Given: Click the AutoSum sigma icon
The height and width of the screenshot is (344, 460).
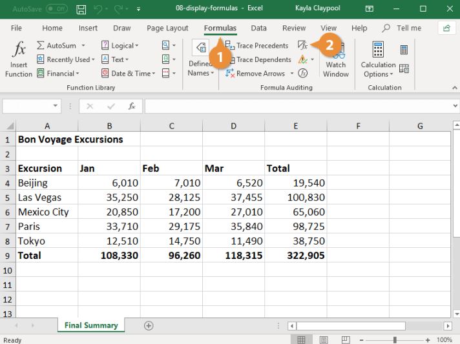Looking at the screenshot, I should 41,45.
